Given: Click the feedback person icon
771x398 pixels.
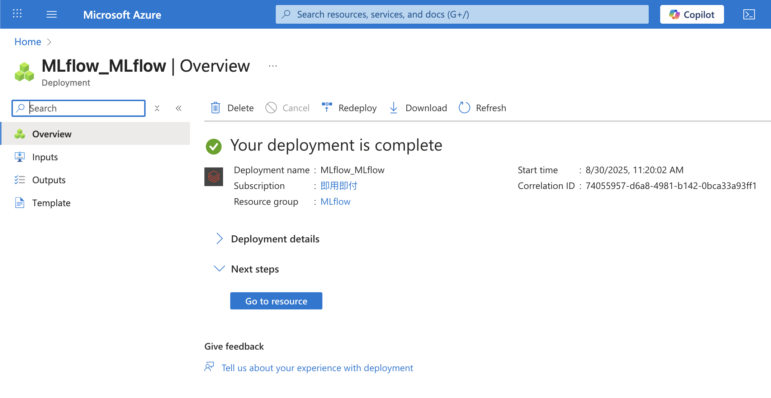Looking at the screenshot, I should [209, 367].
